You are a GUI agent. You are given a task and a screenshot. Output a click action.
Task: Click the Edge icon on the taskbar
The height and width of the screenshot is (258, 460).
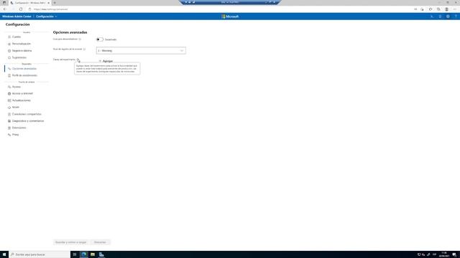(83, 254)
